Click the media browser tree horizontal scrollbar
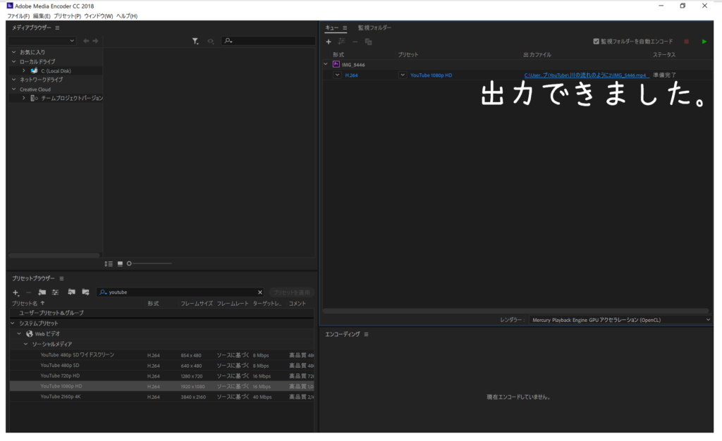722x441 pixels. point(54,255)
